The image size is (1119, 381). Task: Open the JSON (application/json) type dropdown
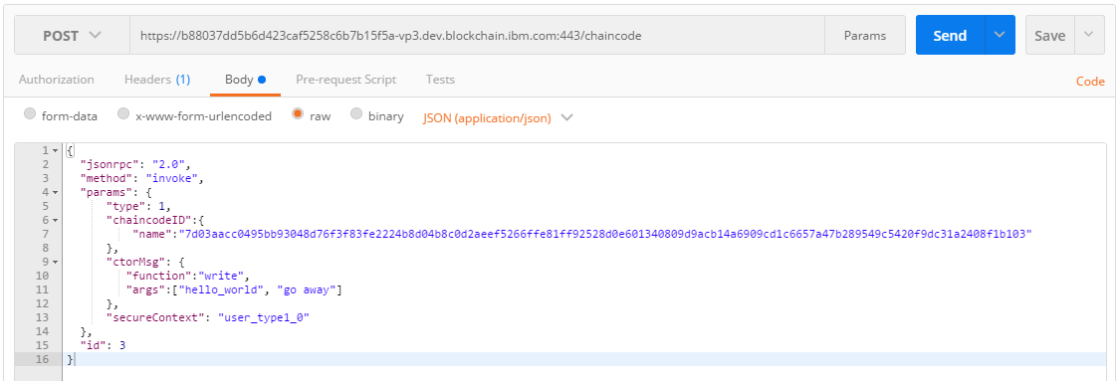coord(498,117)
